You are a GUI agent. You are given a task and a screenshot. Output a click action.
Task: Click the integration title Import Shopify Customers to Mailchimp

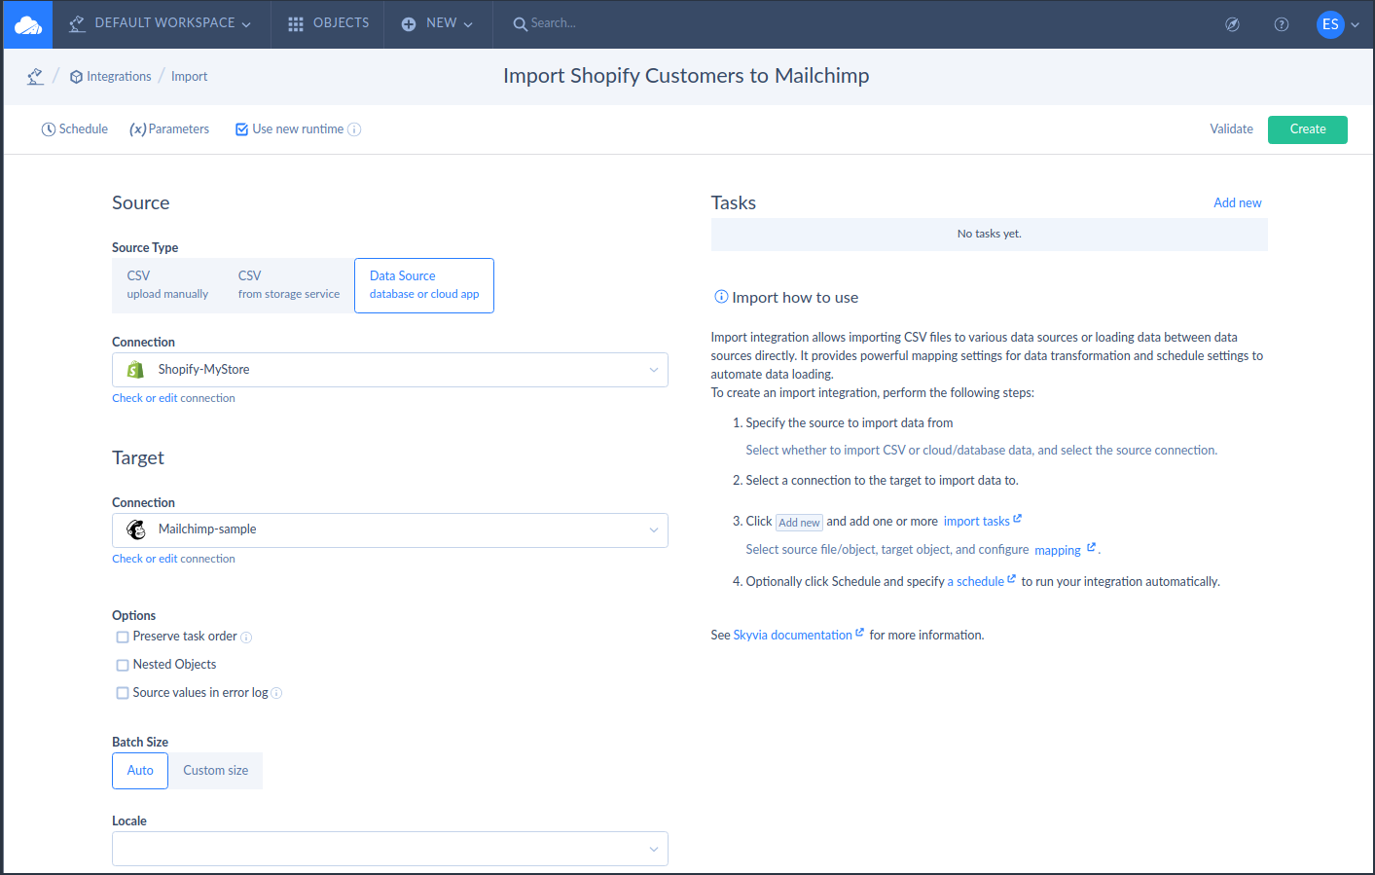click(686, 76)
